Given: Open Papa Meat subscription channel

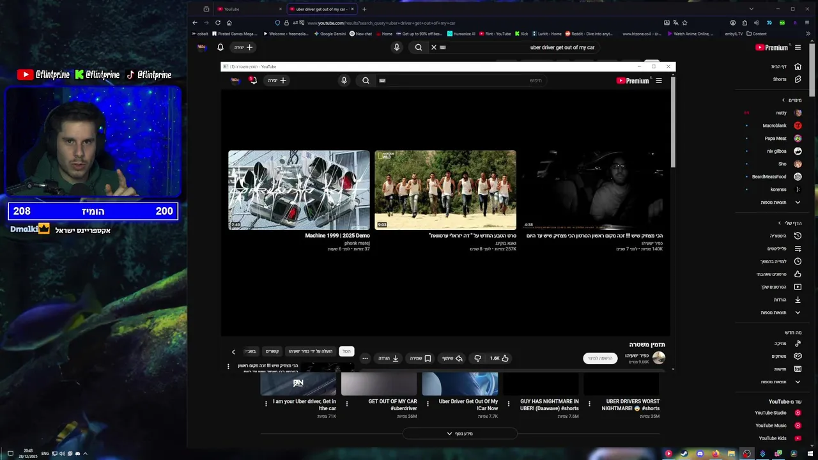Looking at the screenshot, I should click(783, 138).
